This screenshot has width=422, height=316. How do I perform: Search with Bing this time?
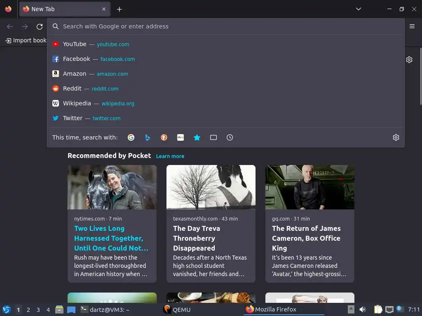148,137
